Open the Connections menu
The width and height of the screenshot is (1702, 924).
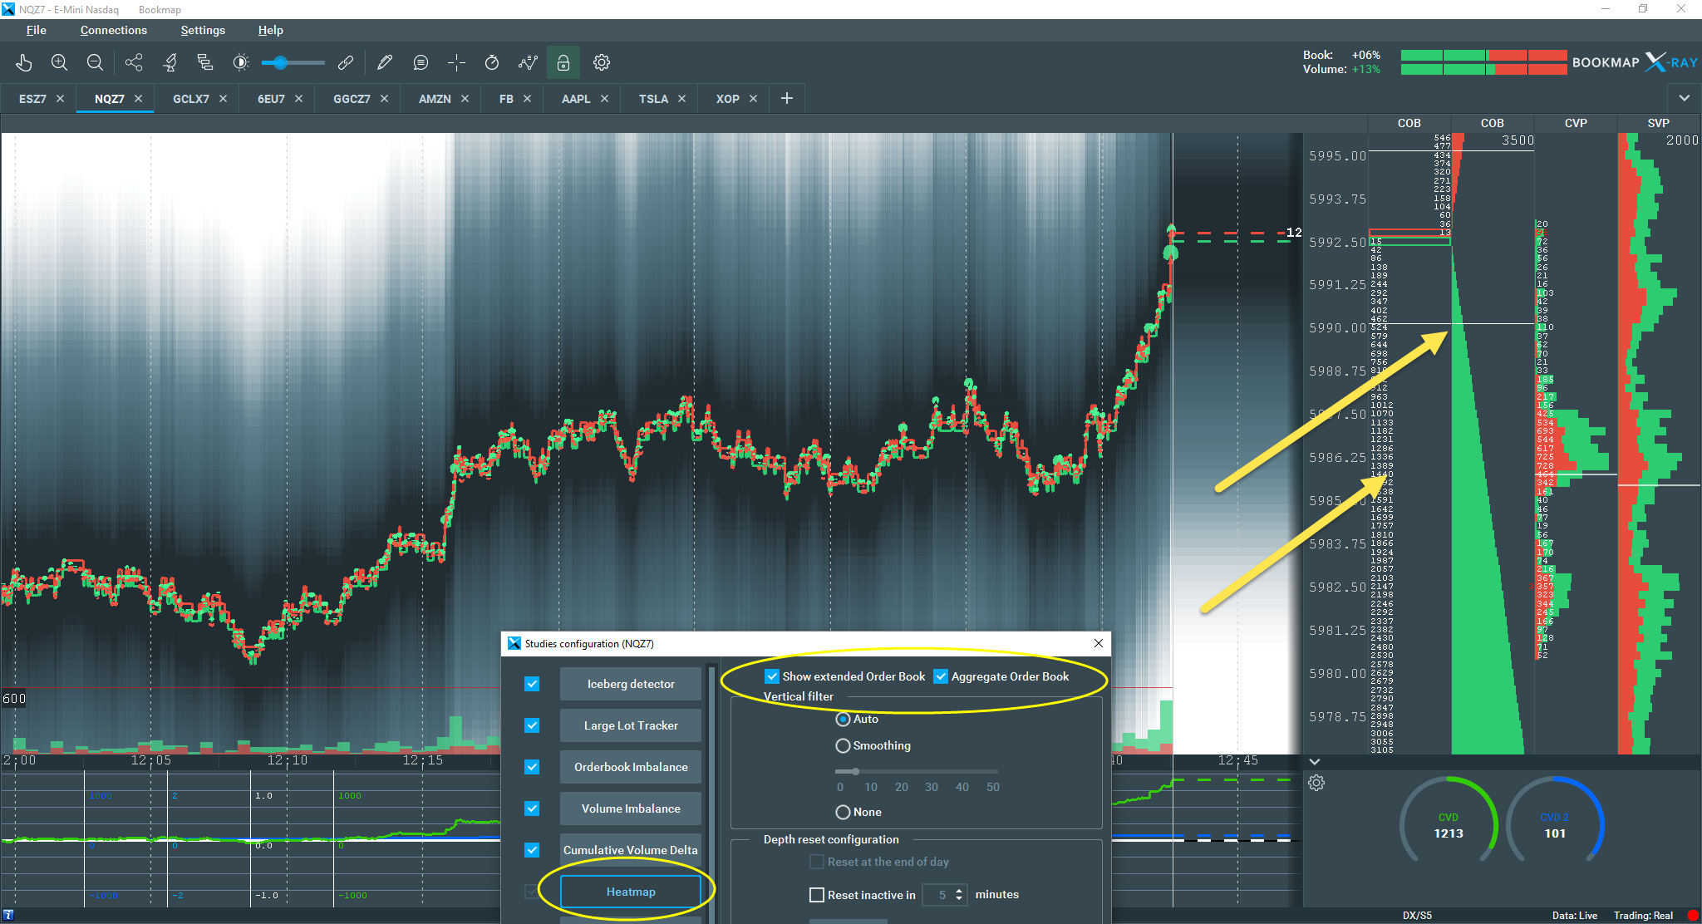click(x=113, y=30)
